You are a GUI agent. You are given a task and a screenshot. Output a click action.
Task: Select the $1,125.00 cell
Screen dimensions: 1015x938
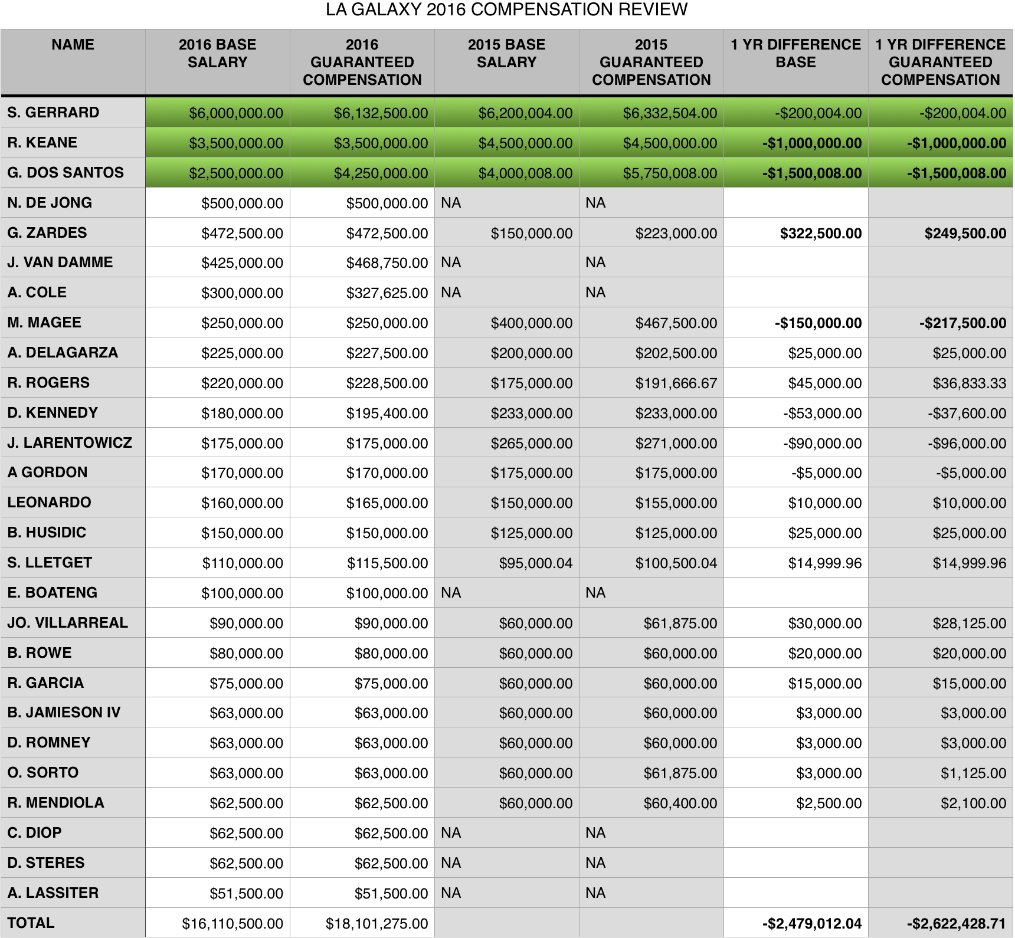pos(941,772)
